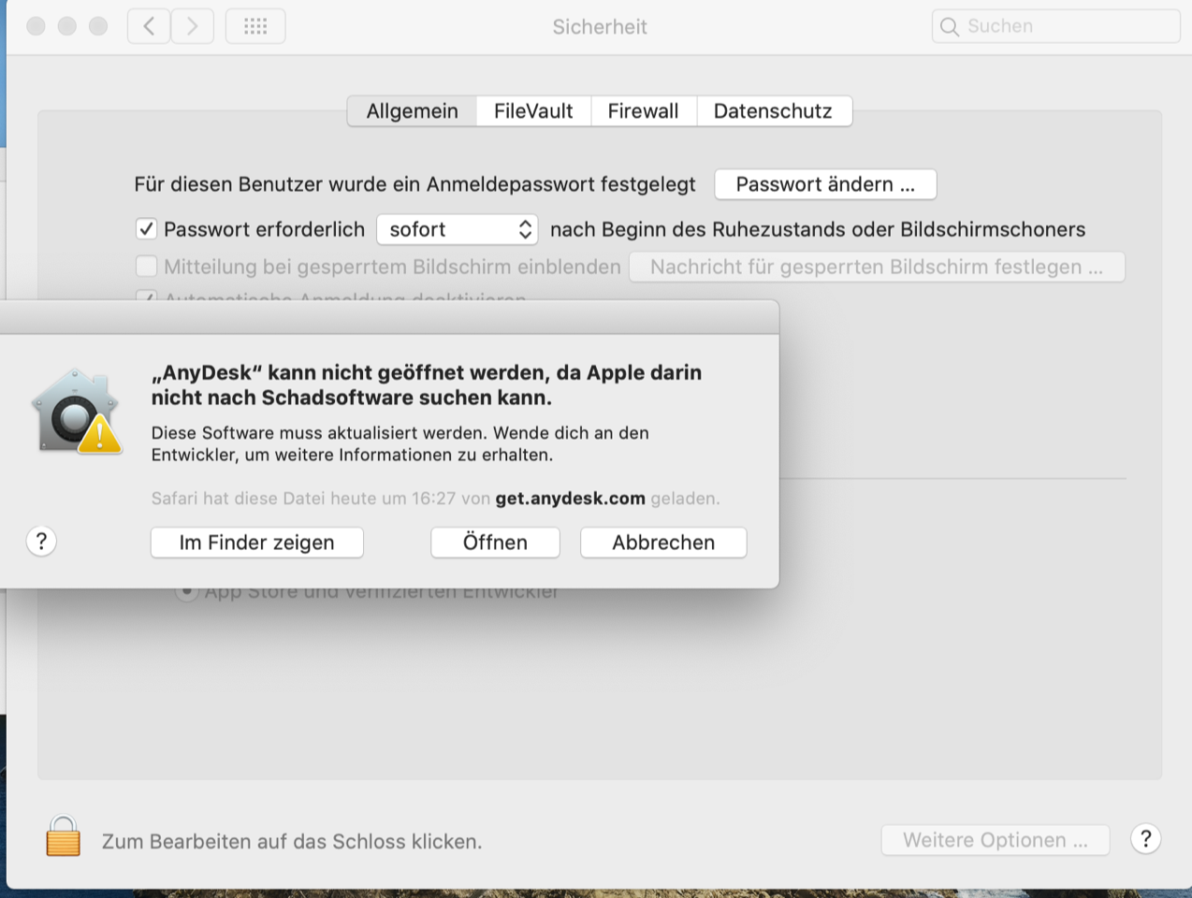Show all preferences with the grid icon
Viewport: 1192px width, 898px height.
[255, 26]
